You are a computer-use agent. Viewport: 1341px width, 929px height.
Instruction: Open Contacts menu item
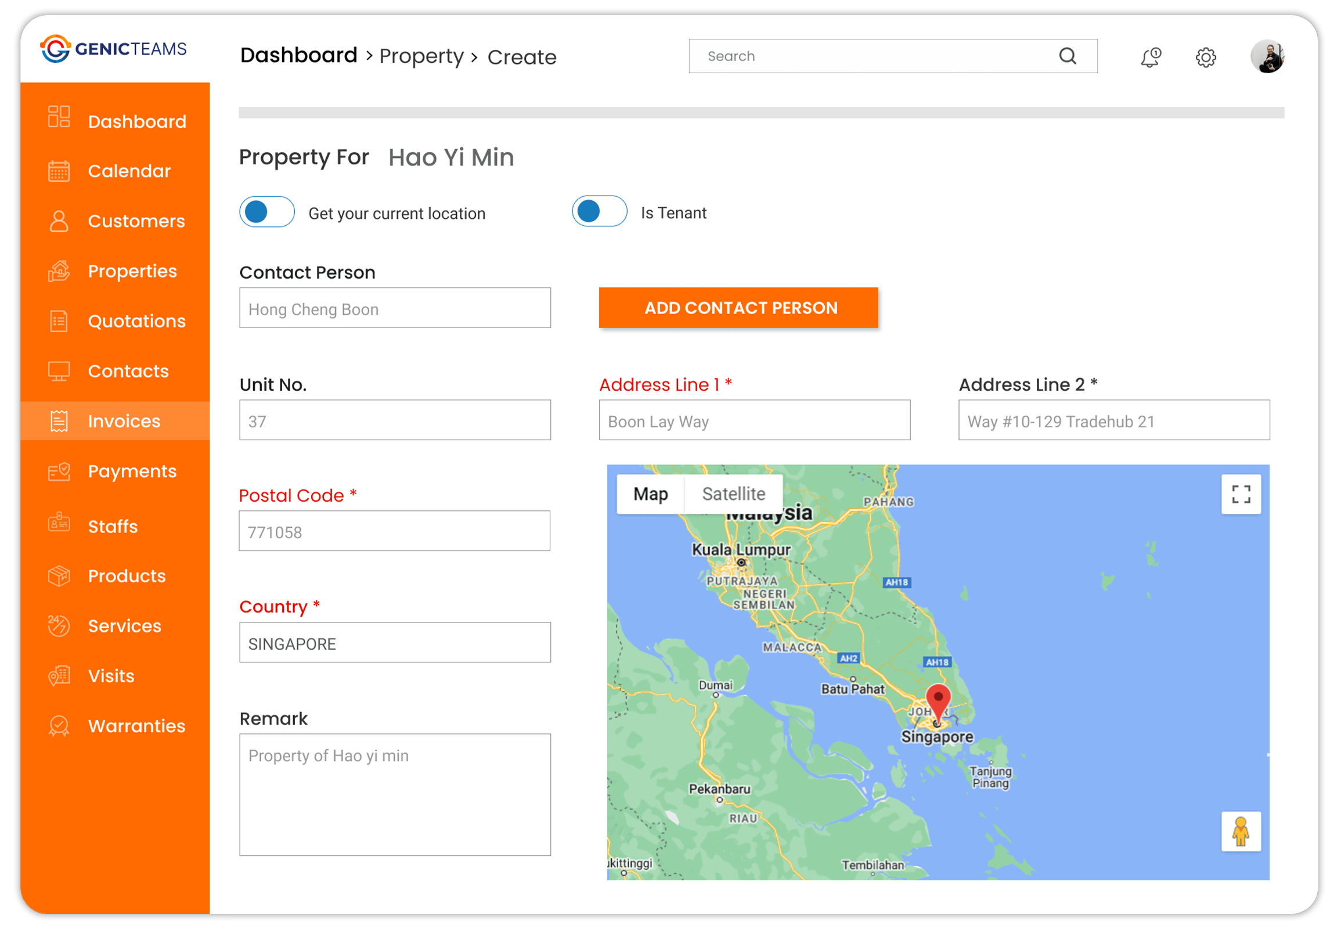(116, 372)
